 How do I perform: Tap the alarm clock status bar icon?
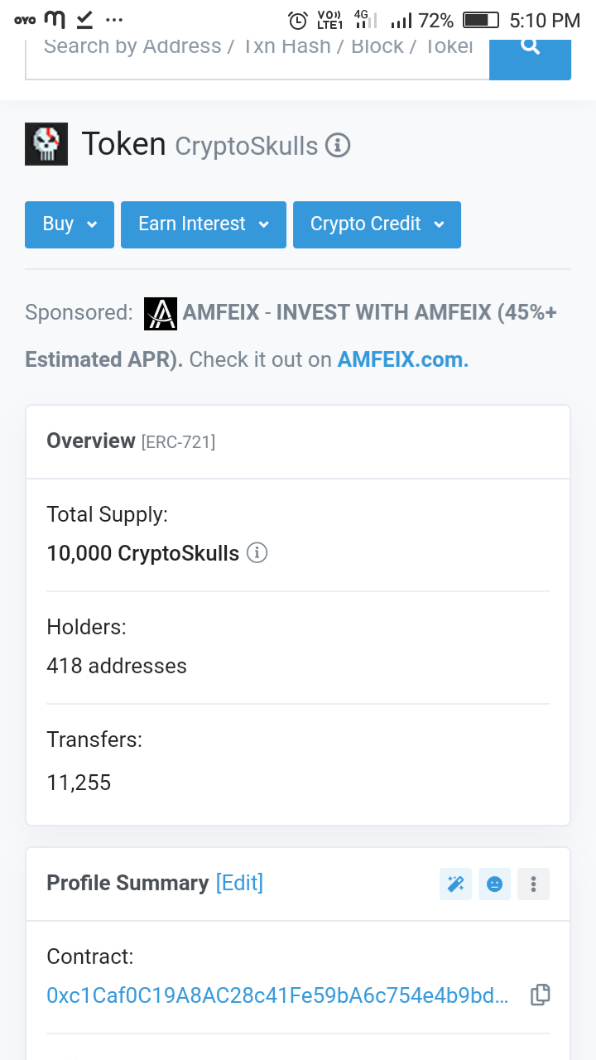click(297, 20)
